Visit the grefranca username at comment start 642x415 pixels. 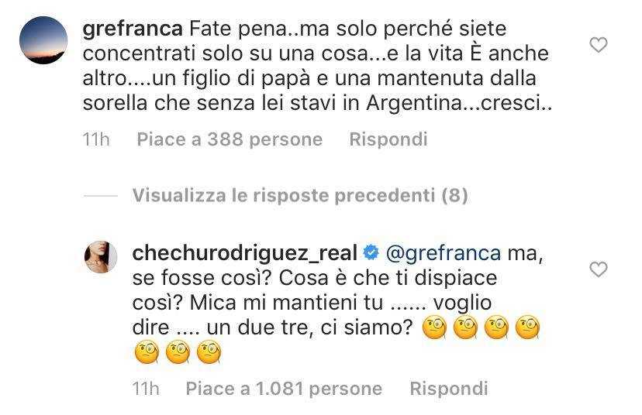tap(133, 29)
